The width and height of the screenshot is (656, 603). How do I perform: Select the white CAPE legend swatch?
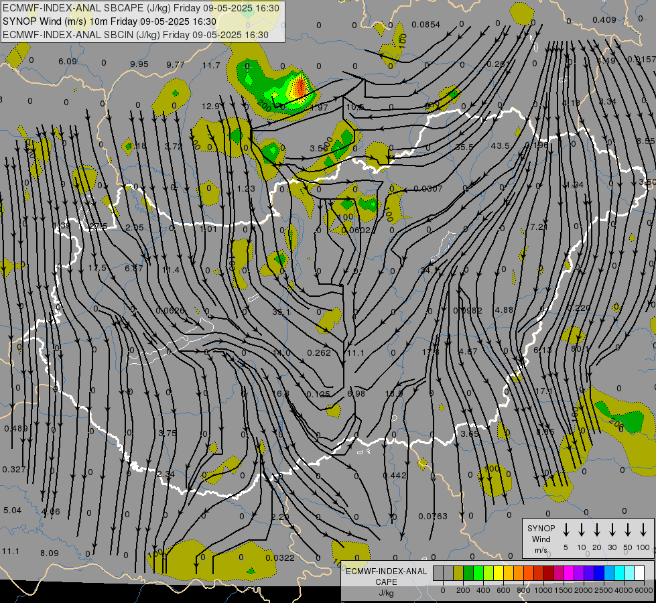pyautogui.click(x=639, y=574)
